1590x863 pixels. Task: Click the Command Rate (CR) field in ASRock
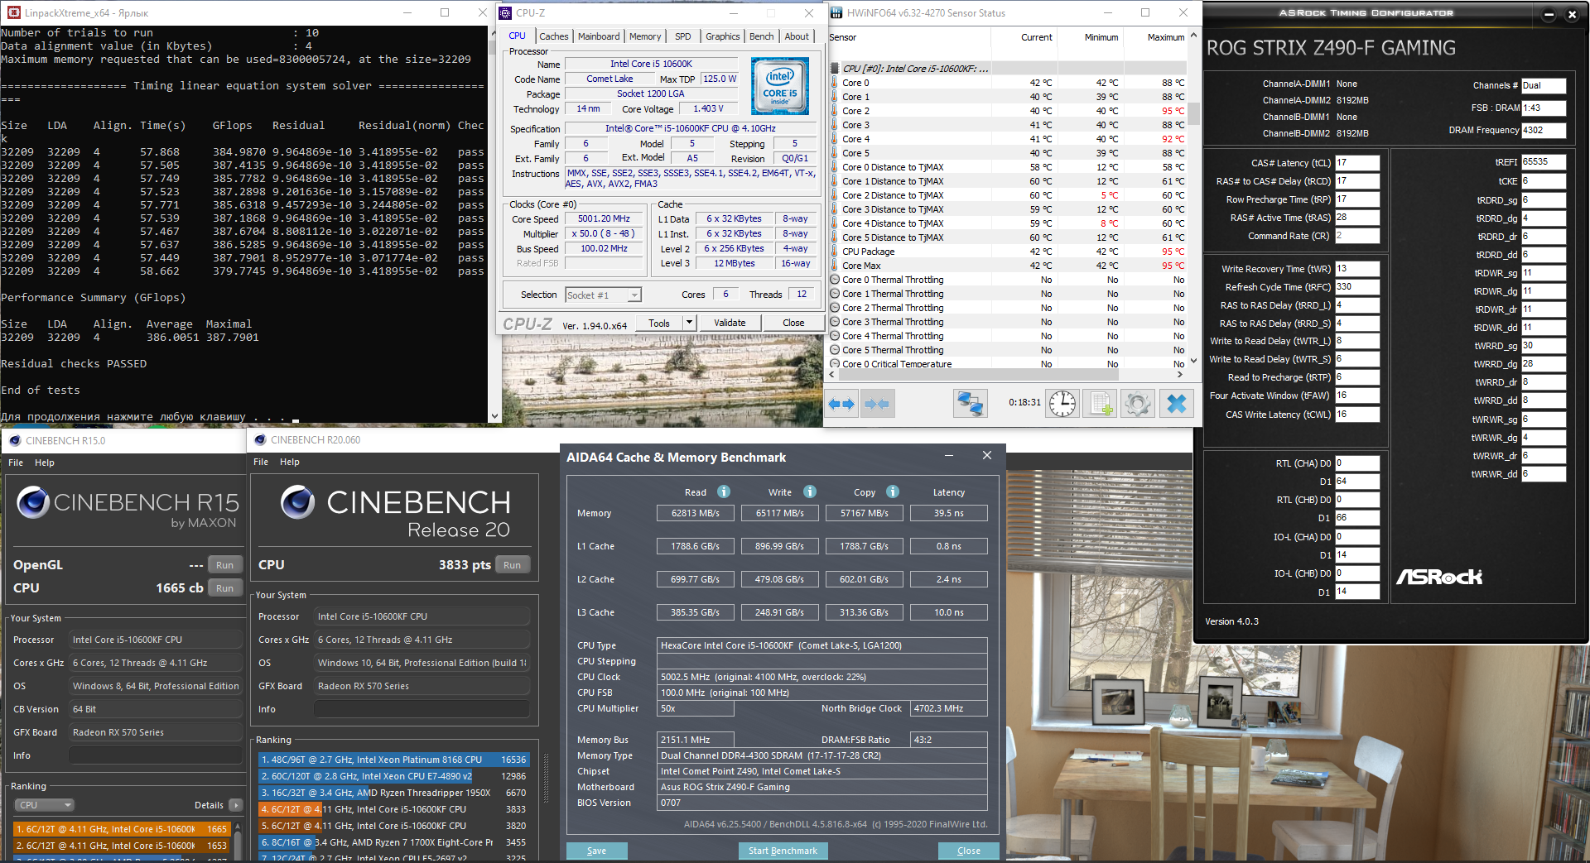[x=1357, y=236]
